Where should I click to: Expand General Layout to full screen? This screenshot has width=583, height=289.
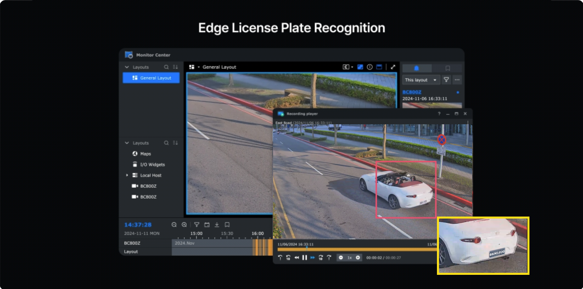coord(393,67)
